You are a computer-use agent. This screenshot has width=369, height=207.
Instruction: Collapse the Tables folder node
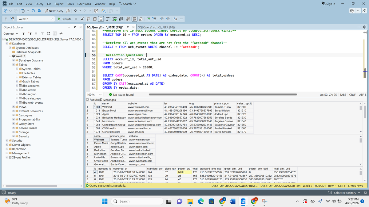coord(14,65)
